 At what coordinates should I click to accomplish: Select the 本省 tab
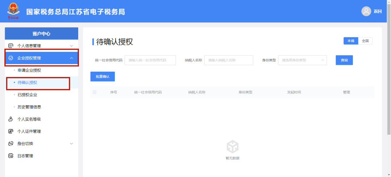pyautogui.click(x=351, y=41)
